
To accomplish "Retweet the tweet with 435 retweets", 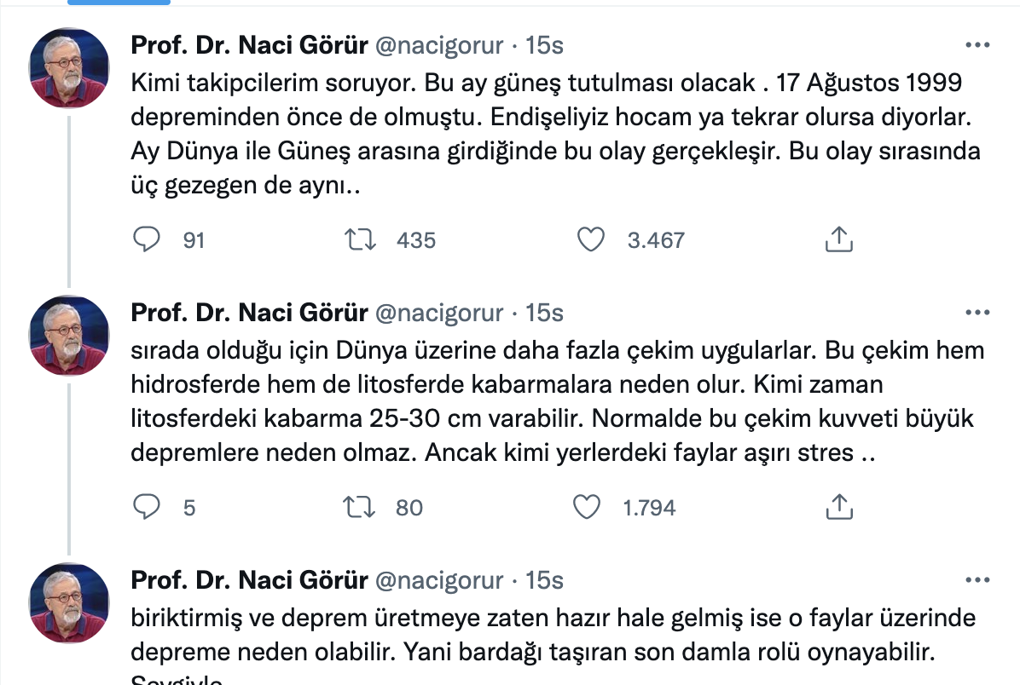I will click(x=359, y=240).
